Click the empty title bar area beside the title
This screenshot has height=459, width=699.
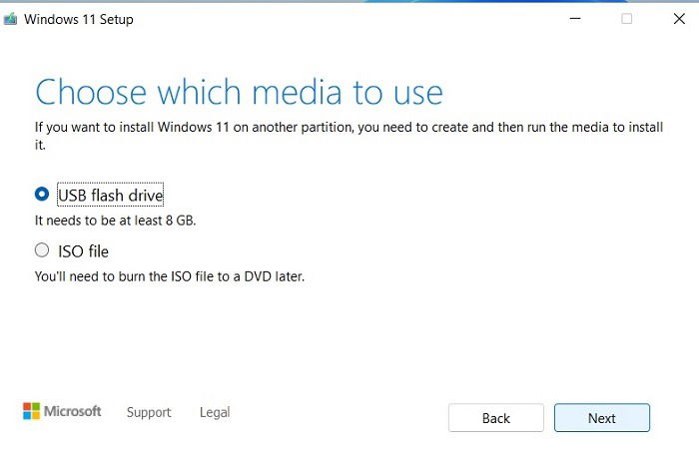pos(348,19)
